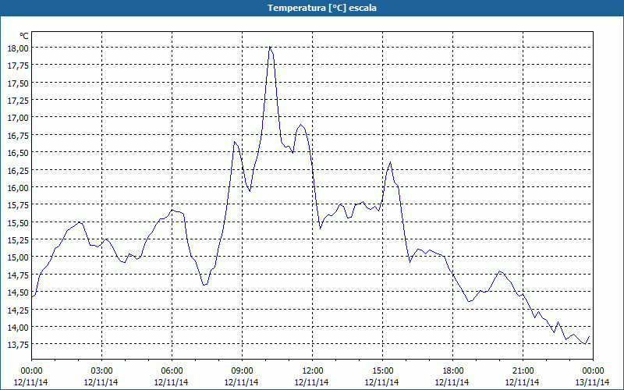This screenshot has height=390, width=624.
Task: Click the 00:00 time label dated 12/11/14
Action: (x=31, y=371)
